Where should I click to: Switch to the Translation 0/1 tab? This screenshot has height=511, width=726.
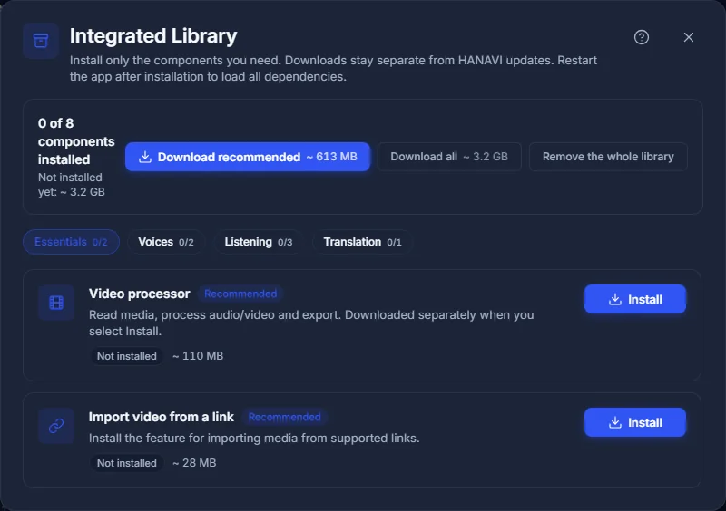click(362, 242)
